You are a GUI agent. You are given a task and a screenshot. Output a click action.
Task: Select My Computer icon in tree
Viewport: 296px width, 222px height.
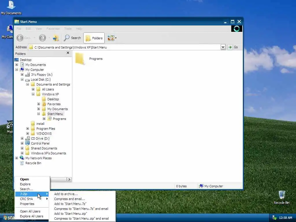pos(22,70)
